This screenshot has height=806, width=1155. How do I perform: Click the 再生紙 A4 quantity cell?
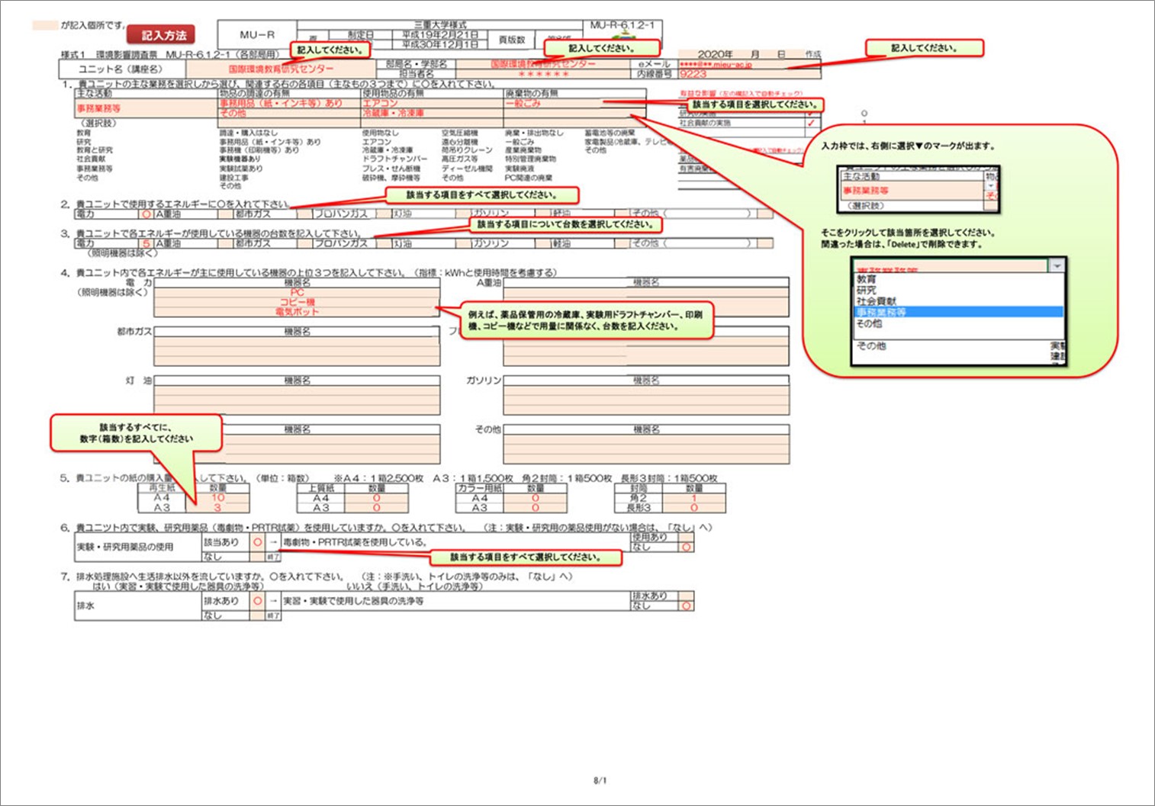pyautogui.click(x=218, y=498)
